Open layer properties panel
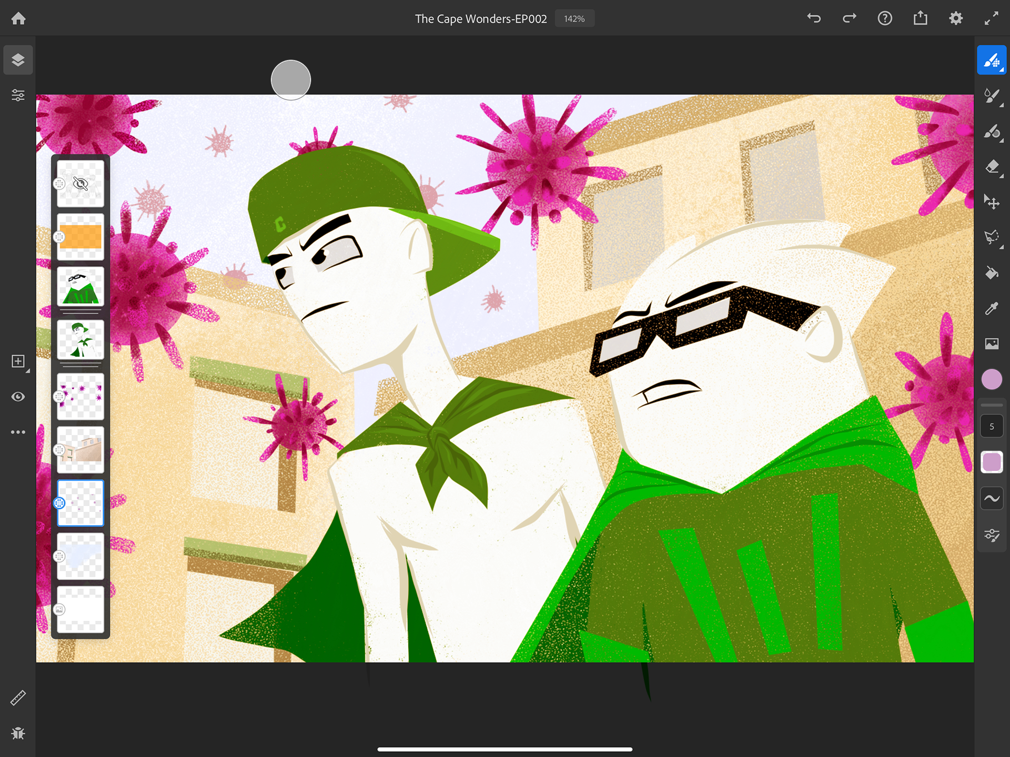Viewport: 1010px width, 757px height. click(18, 95)
